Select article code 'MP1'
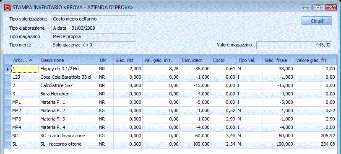Screen dimensions: 341x154 [x=25, y=103]
